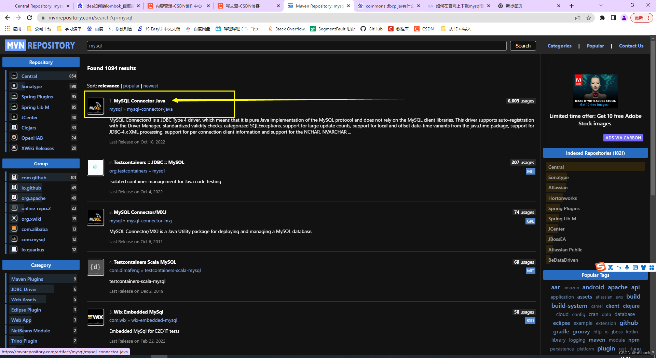Toggle the browser side panel icon
656x358 pixels.
pyautogui.click(x=613, y=18)
